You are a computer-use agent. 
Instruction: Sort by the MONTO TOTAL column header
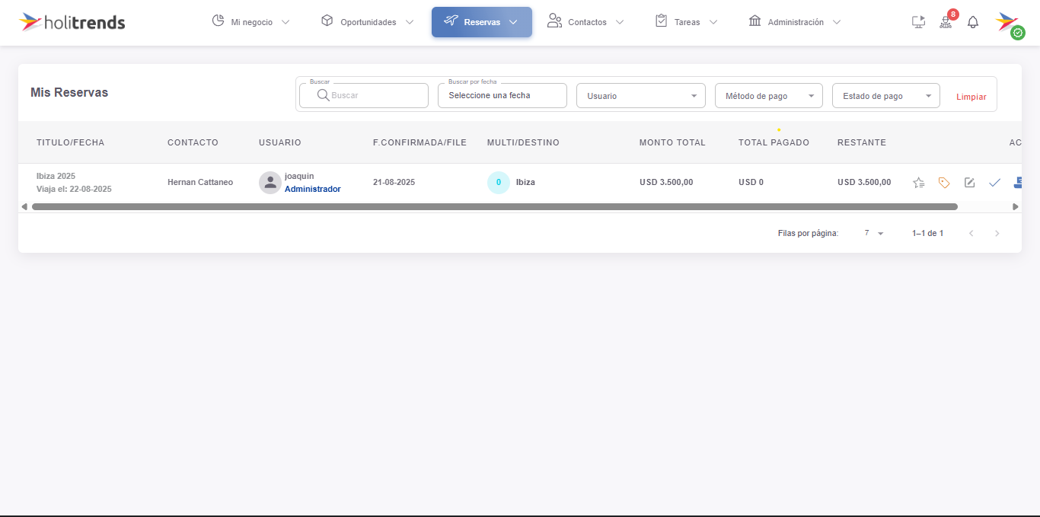[672, 142]
